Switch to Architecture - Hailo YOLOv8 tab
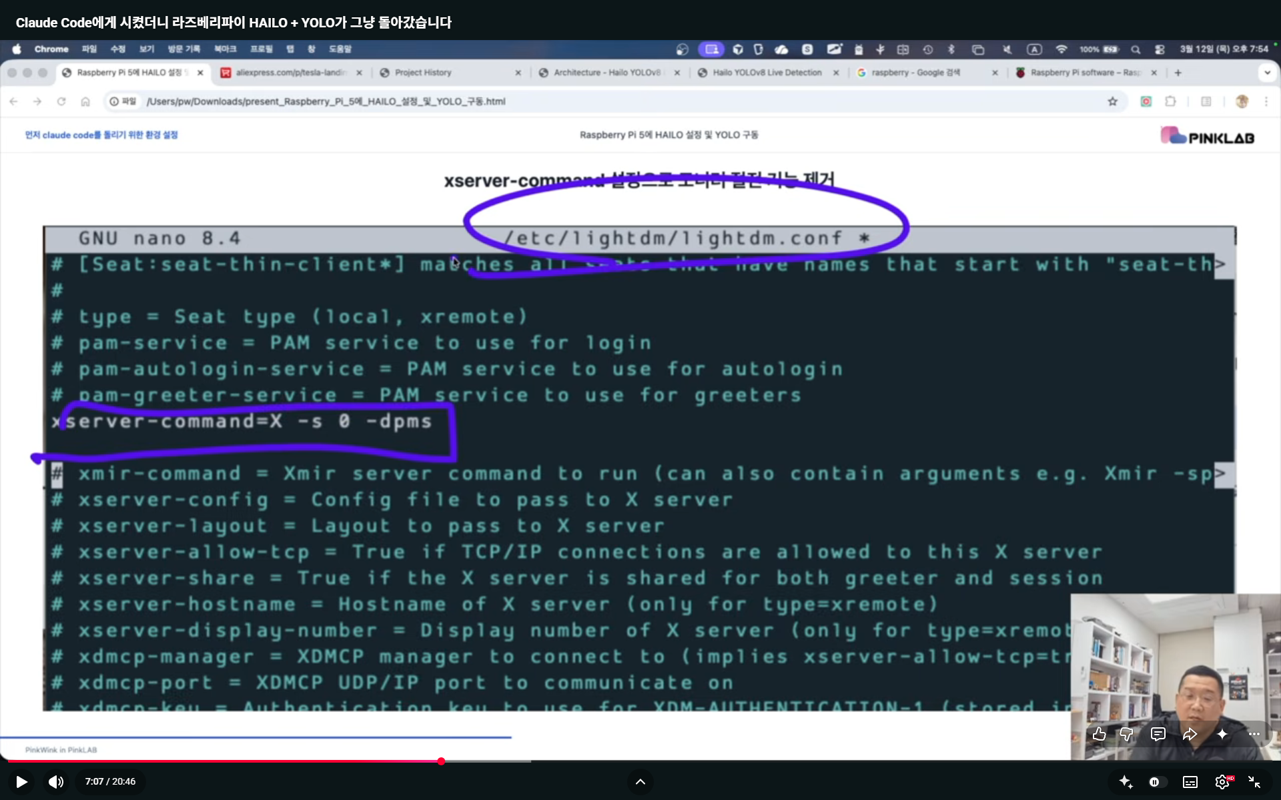 coord(606,73)
